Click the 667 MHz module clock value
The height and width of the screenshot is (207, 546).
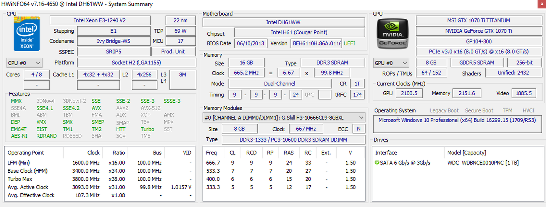pyautogui.click(x=306, y=129)
